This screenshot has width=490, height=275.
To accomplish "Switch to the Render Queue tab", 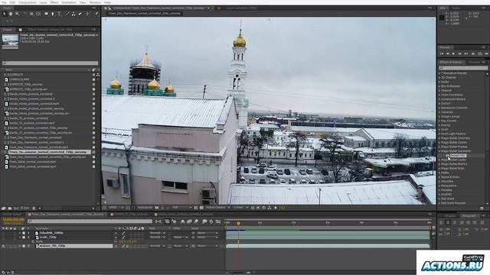I will point(12,215).
